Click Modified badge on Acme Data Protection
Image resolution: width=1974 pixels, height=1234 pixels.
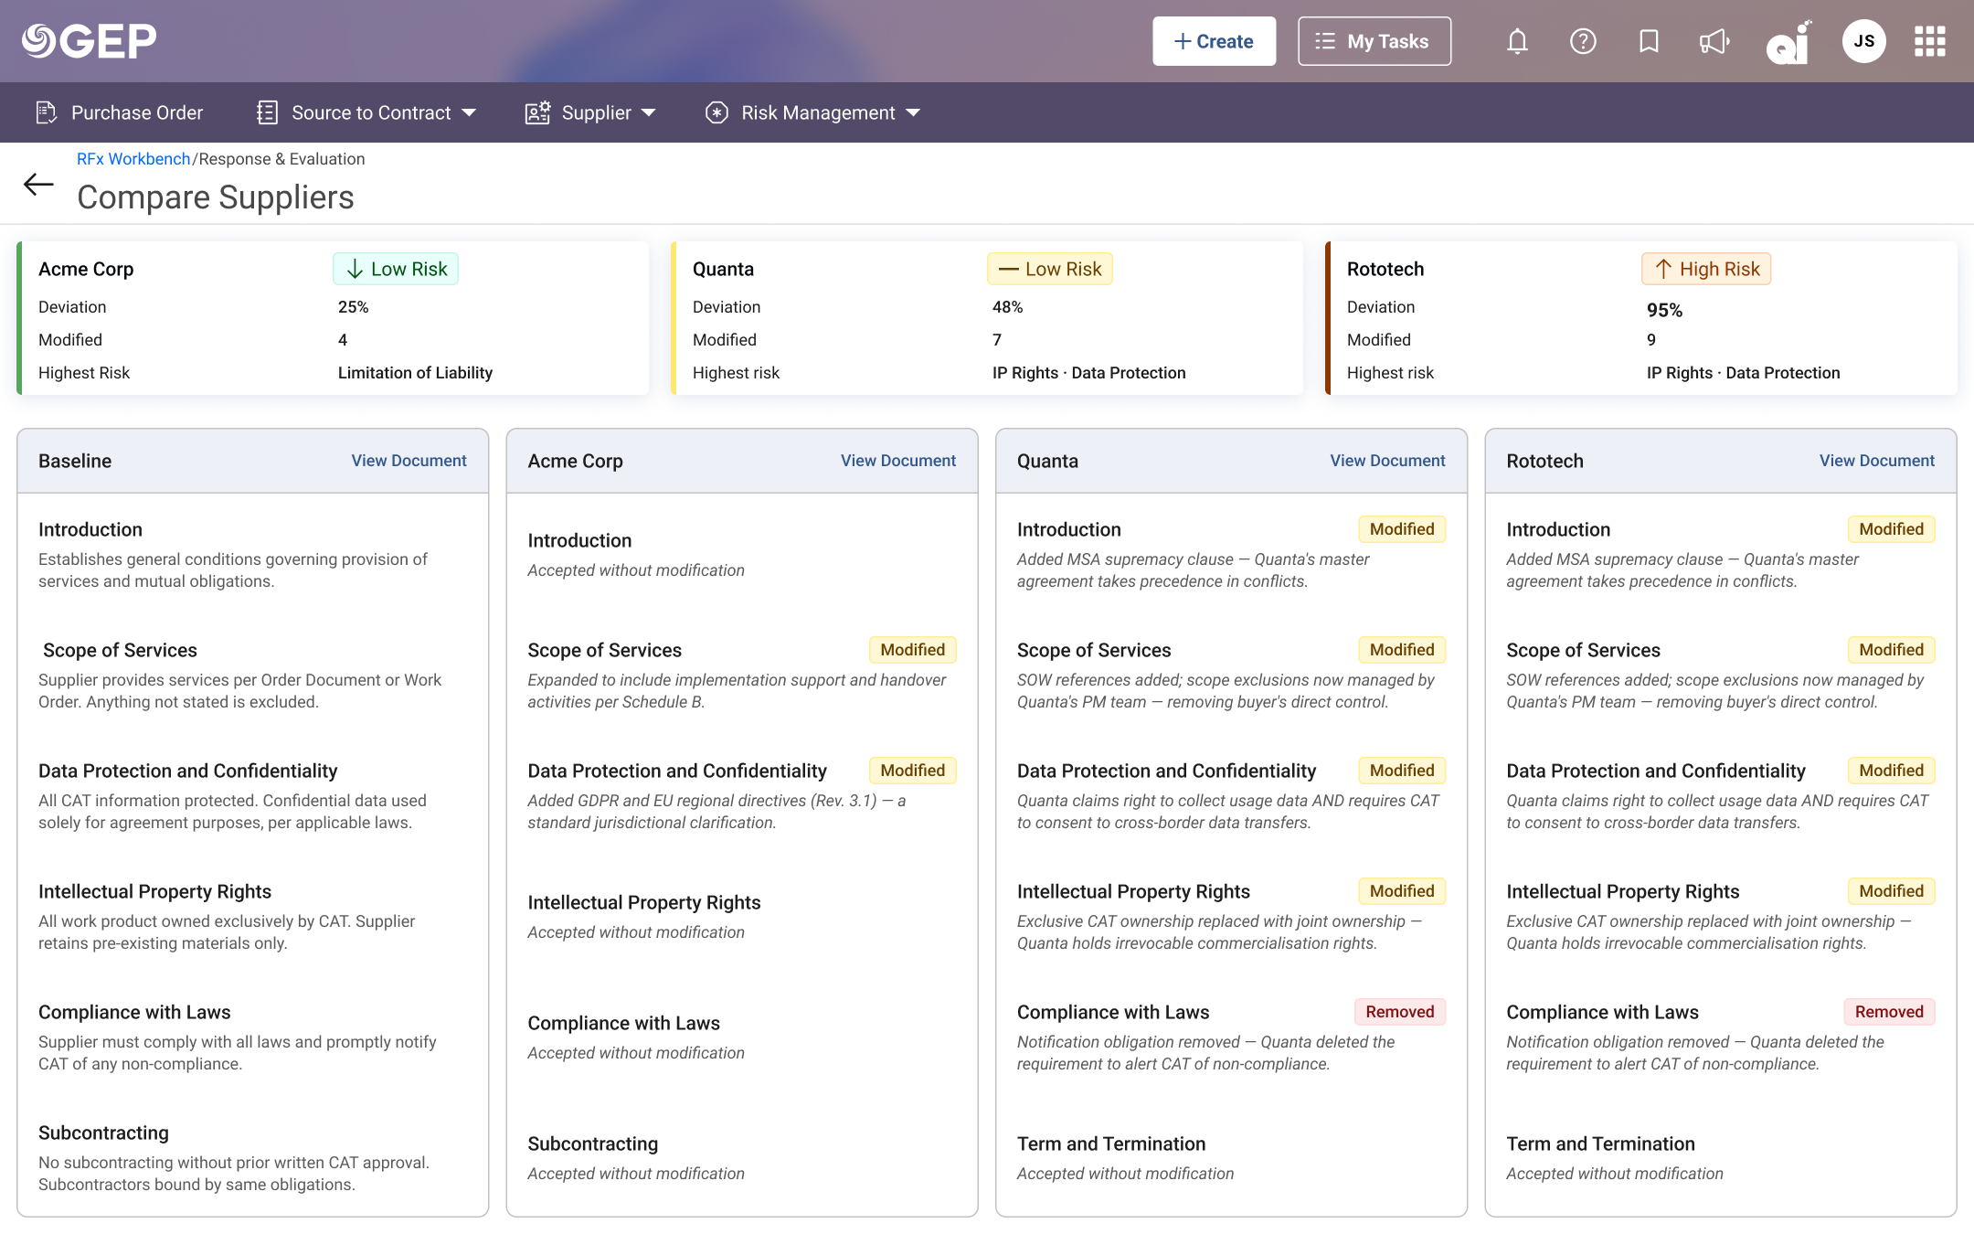tap(913, 771)
